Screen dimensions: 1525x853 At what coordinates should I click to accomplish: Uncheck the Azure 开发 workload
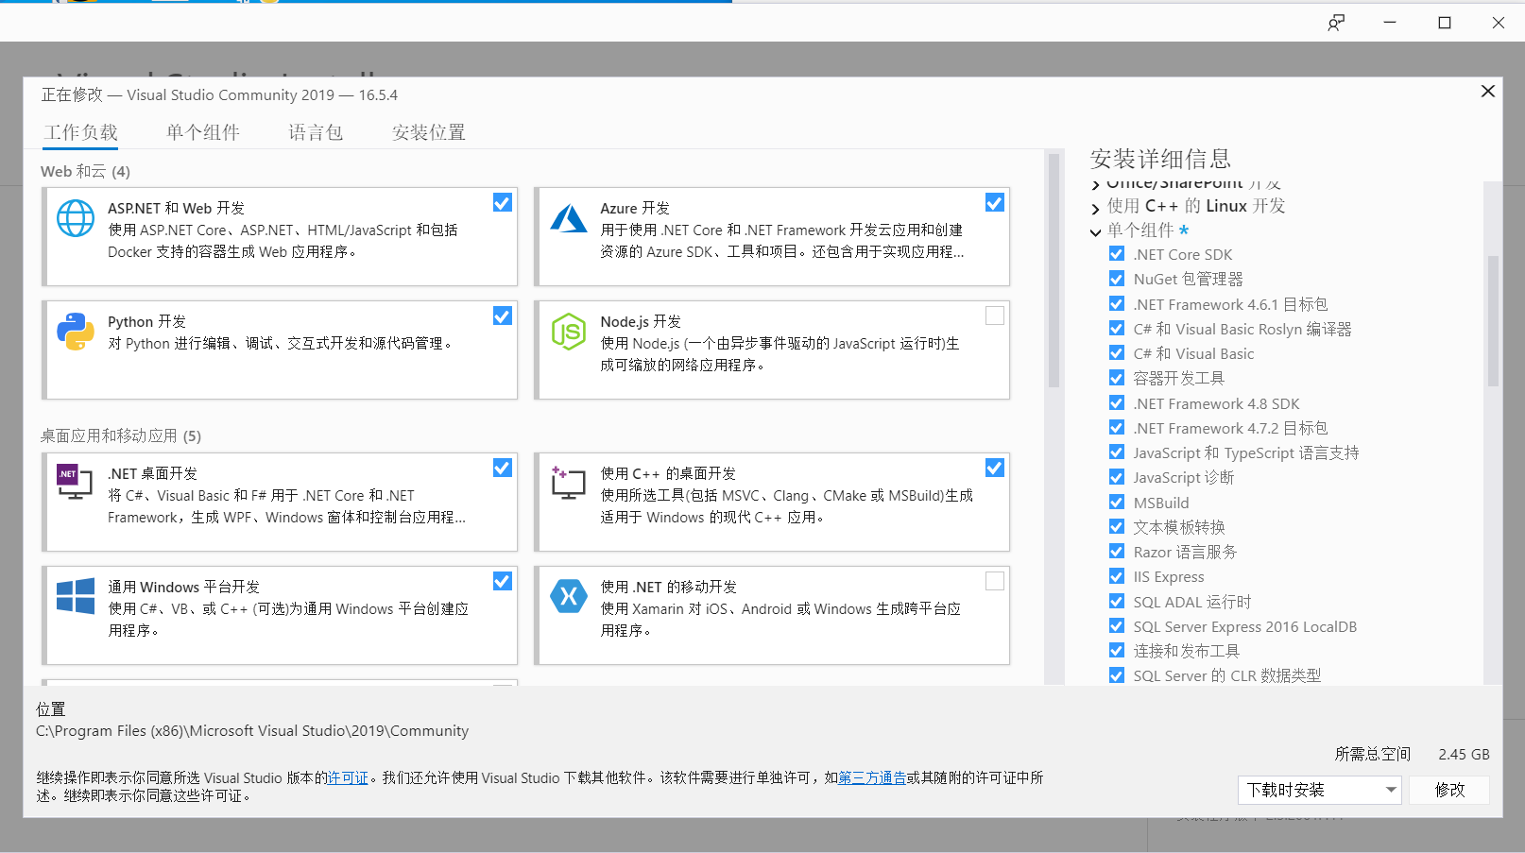pos(995,202)
